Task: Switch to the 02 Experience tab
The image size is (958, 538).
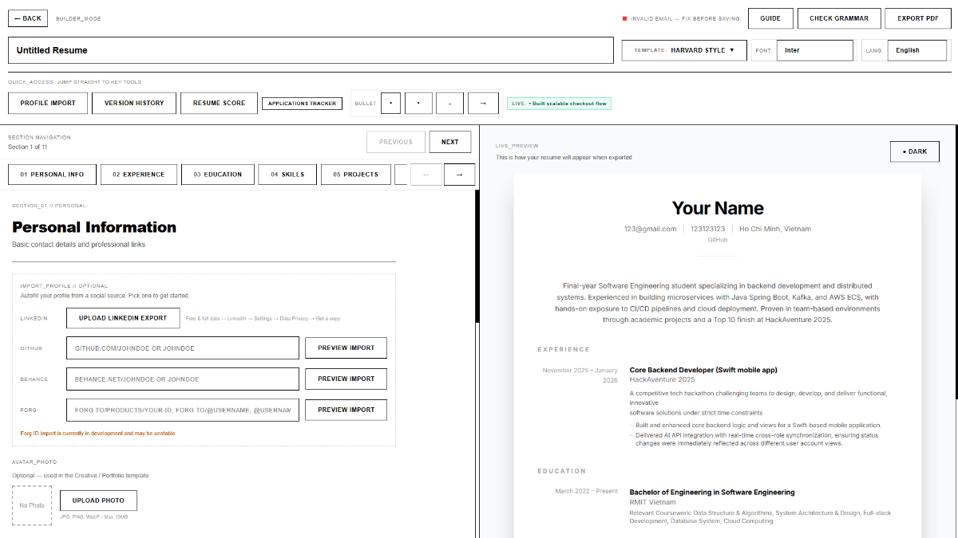Action: (139, 175)
